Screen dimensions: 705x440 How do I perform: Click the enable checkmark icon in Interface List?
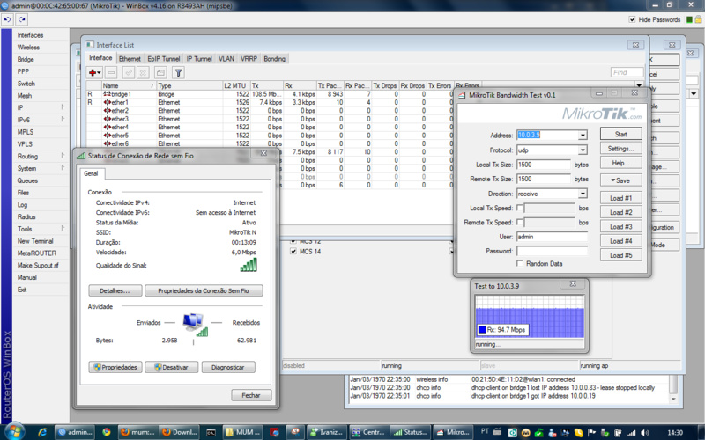tap(128, 72)
